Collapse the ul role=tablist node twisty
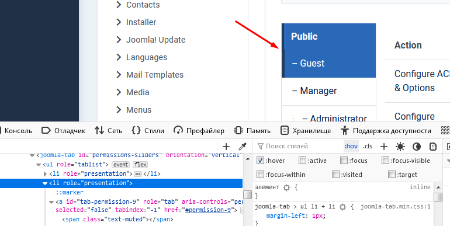Image resolution: width=450 pixels, height=226 pixels. pos(39,165)
